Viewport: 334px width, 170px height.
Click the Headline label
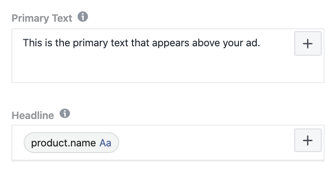33,115
